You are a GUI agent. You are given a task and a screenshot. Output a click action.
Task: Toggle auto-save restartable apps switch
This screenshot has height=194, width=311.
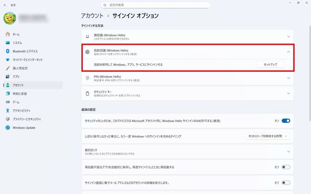[x=286, y=167]
